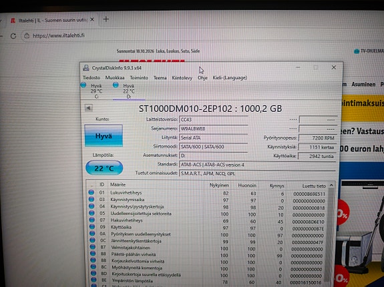Click the Käyttöaika attribute status circle
The image size is (384, 287).
click(92, 227)
